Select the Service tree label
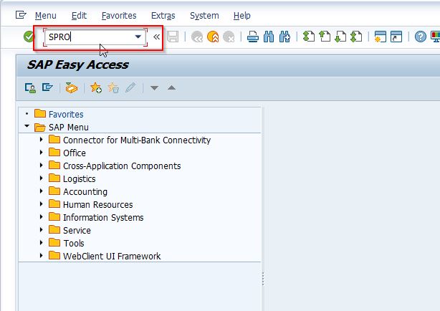The width and height of the screenshot is (440, 311). click(77, 231)
